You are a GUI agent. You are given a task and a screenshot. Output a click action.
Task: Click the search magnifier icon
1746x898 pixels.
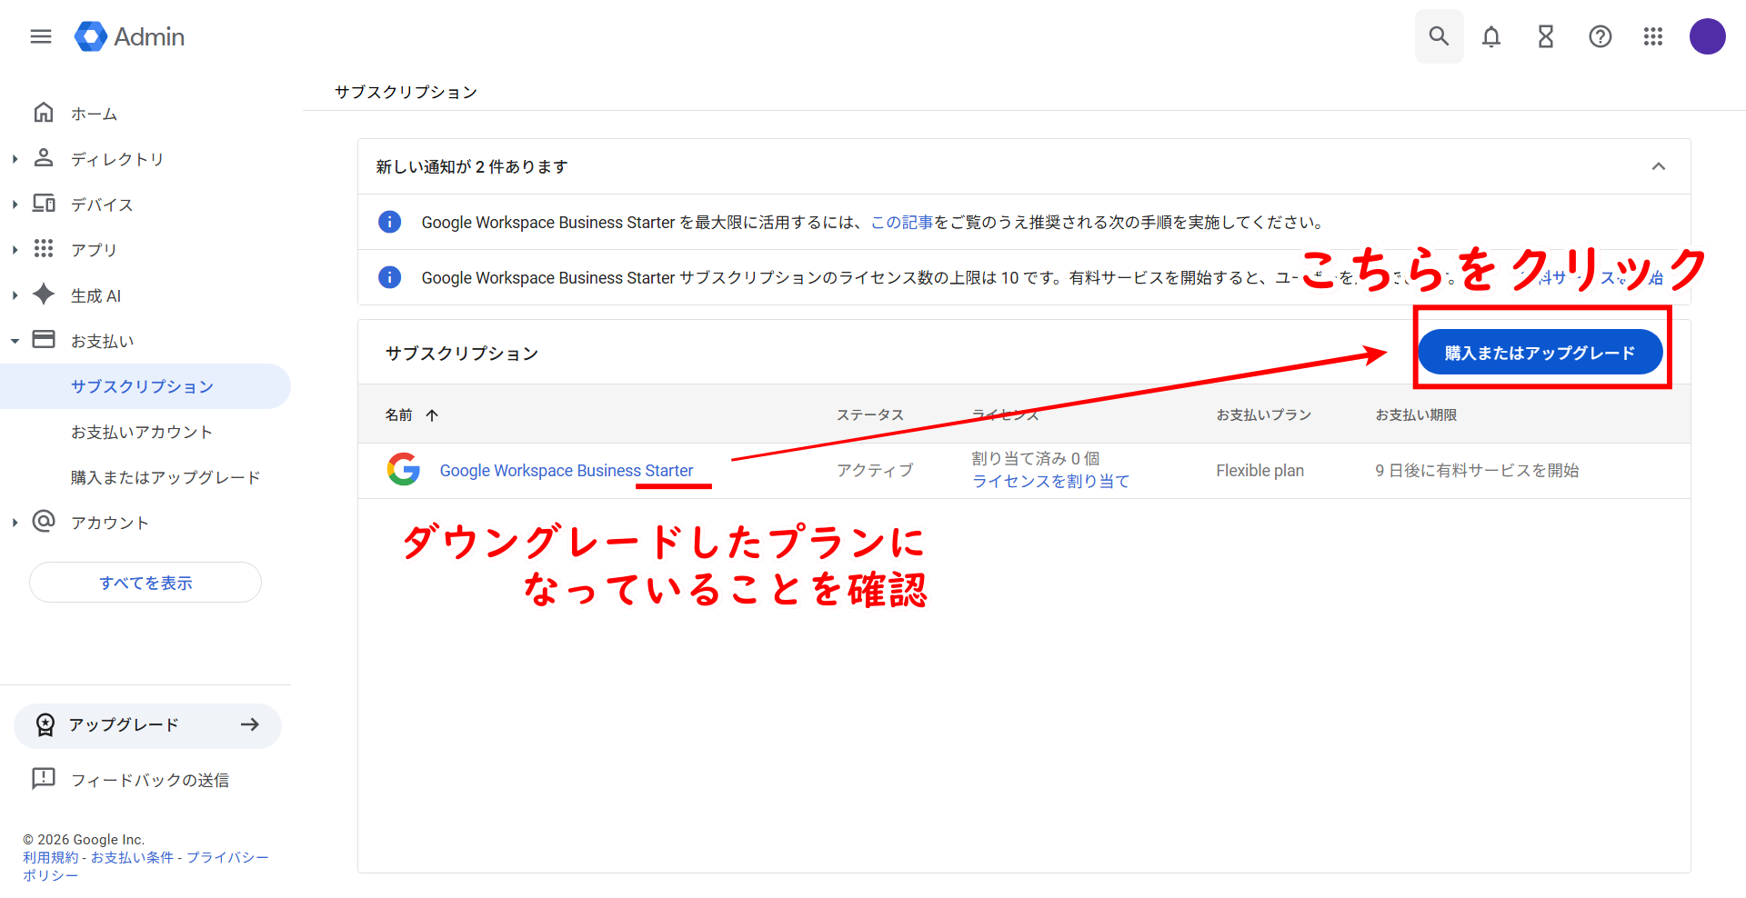[1439, 36]
